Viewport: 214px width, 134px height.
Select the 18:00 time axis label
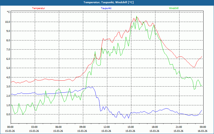[155, 127]
